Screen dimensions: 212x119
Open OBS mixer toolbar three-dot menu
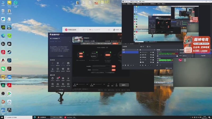(x=160, y=65)
